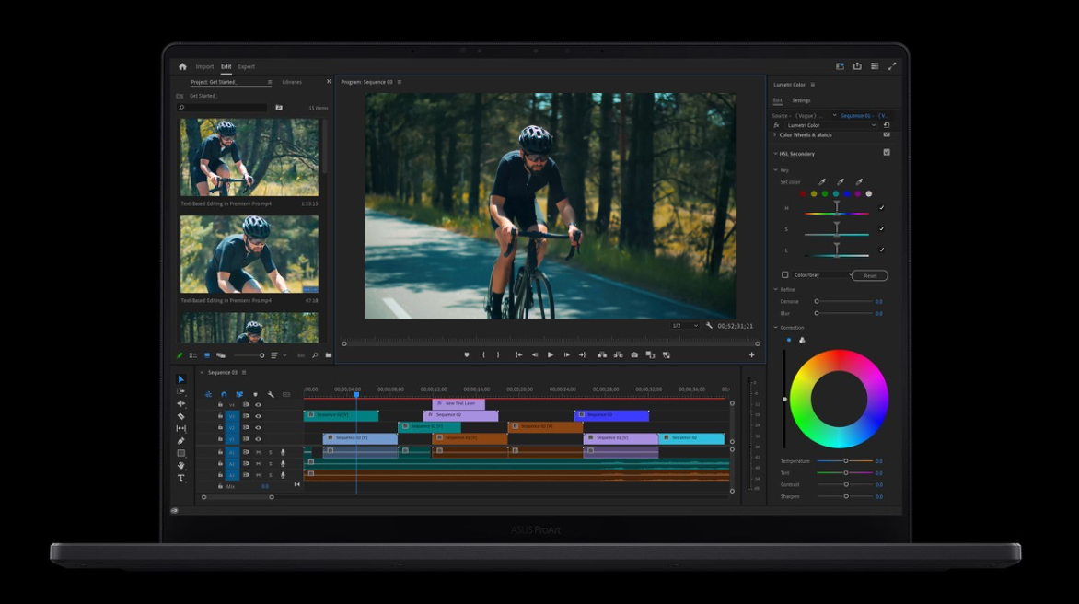1079x604 pixels.
Task: Pick the blue color swatch under Set color
Action: pyautogui.click(x=847, y=194)
